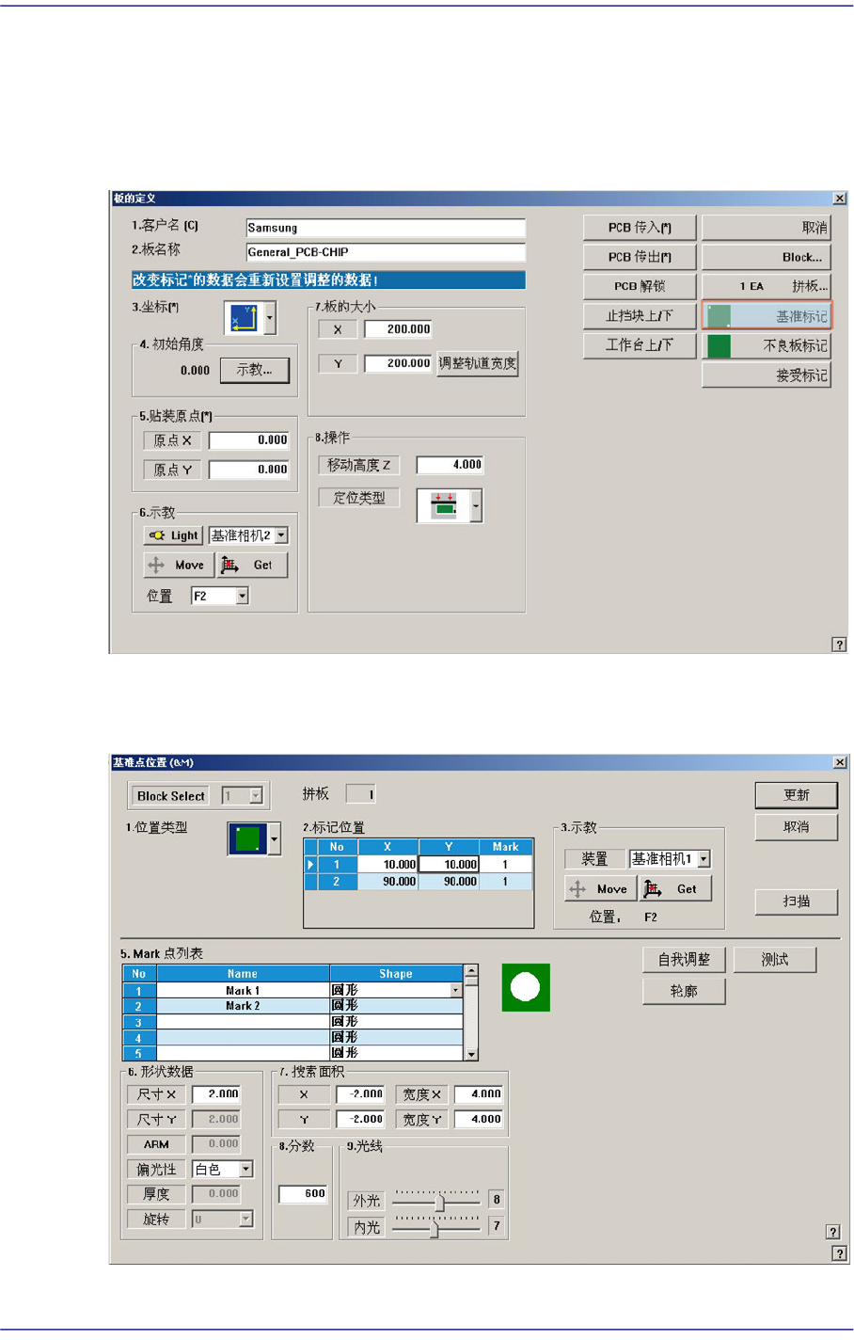Open the Mark 1 圆形 shape dropdown
Image resolution: width=854 pixels, height=1340 pixels.
pos(456,990)
